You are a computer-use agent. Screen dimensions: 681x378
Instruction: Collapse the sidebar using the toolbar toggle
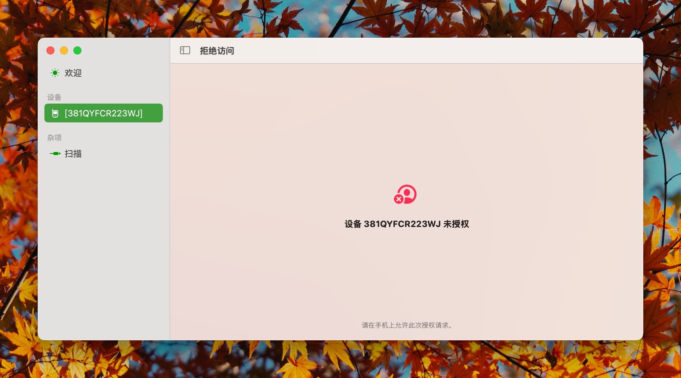(185, 50)
